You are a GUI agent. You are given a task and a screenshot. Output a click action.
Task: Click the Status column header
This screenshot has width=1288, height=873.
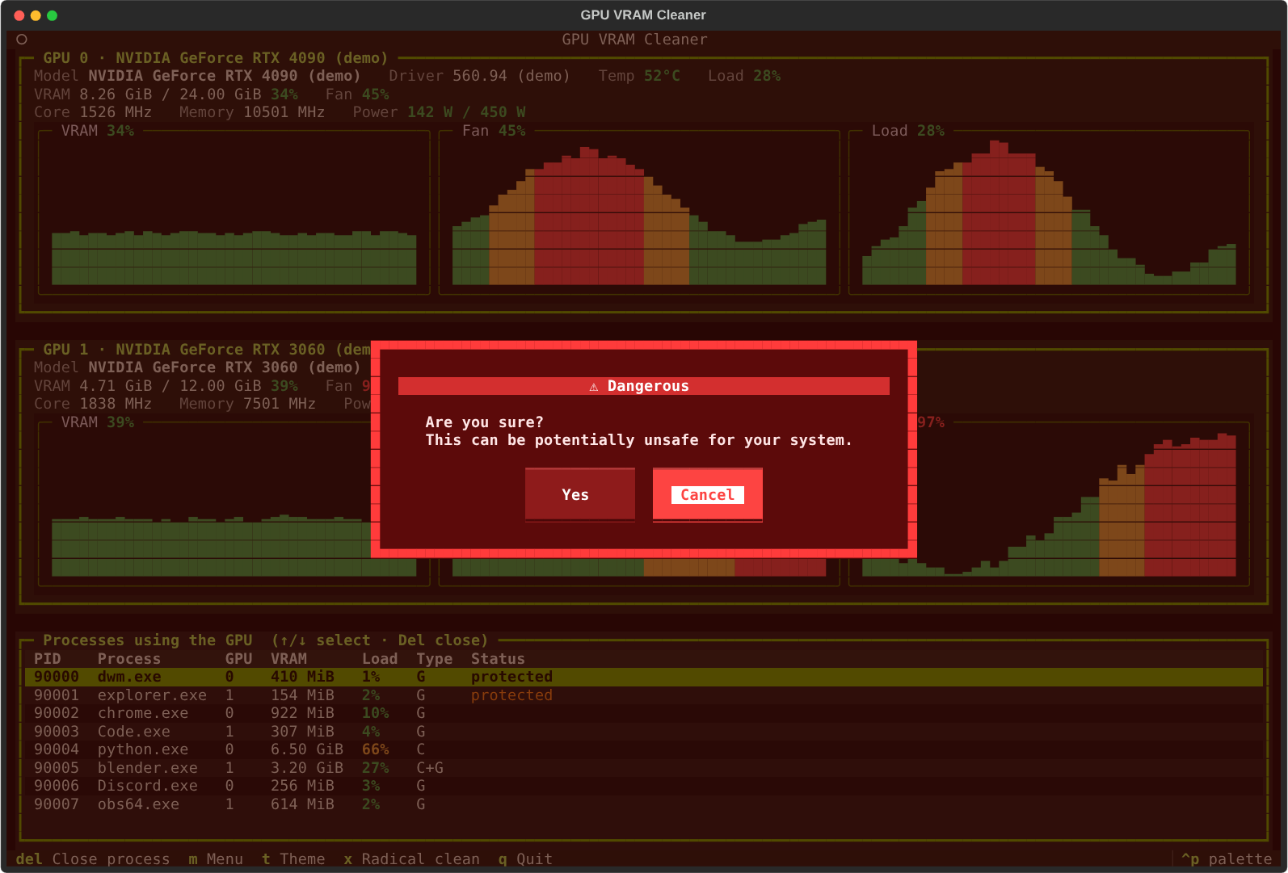coord(498,659)
